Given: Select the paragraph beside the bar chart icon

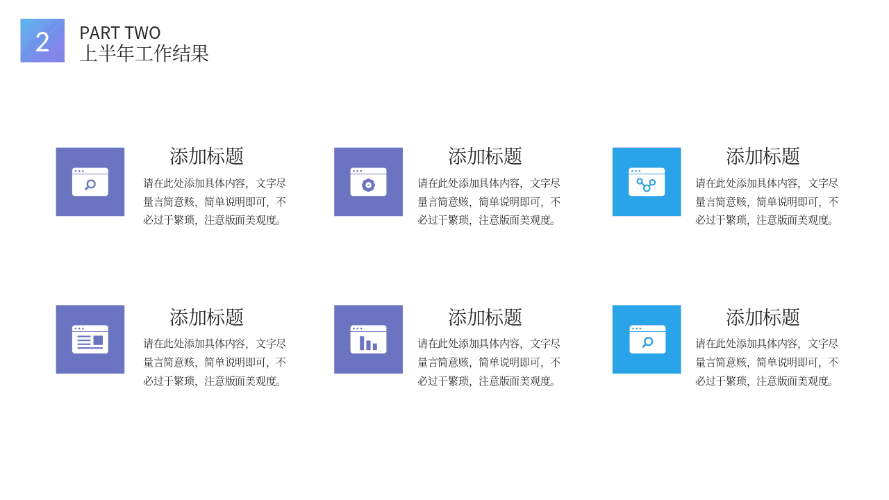Looking at the screenshot, I should click(x=490, y=362).
